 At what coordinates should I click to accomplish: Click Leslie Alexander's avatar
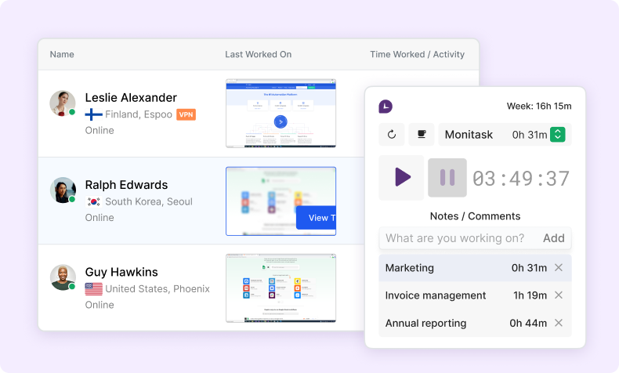coord(63,103)
